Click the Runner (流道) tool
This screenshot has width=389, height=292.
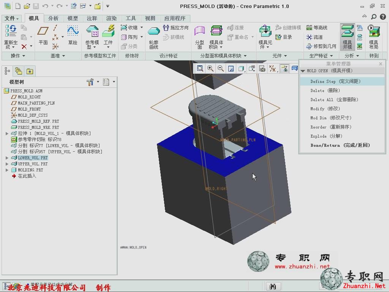pyautogui.click(x=315, y=37)
